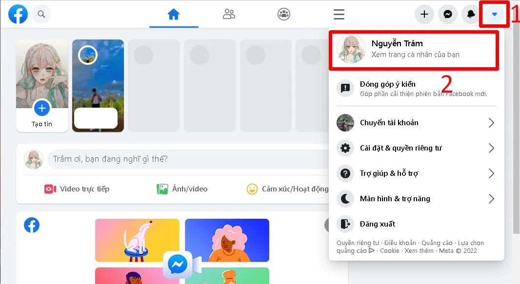Image resolution: width=520 pixels, height=284 pixels.
Task: Choose Trợ giúp & hỗ trợ menu entry
Action: [x=388, y=173]
